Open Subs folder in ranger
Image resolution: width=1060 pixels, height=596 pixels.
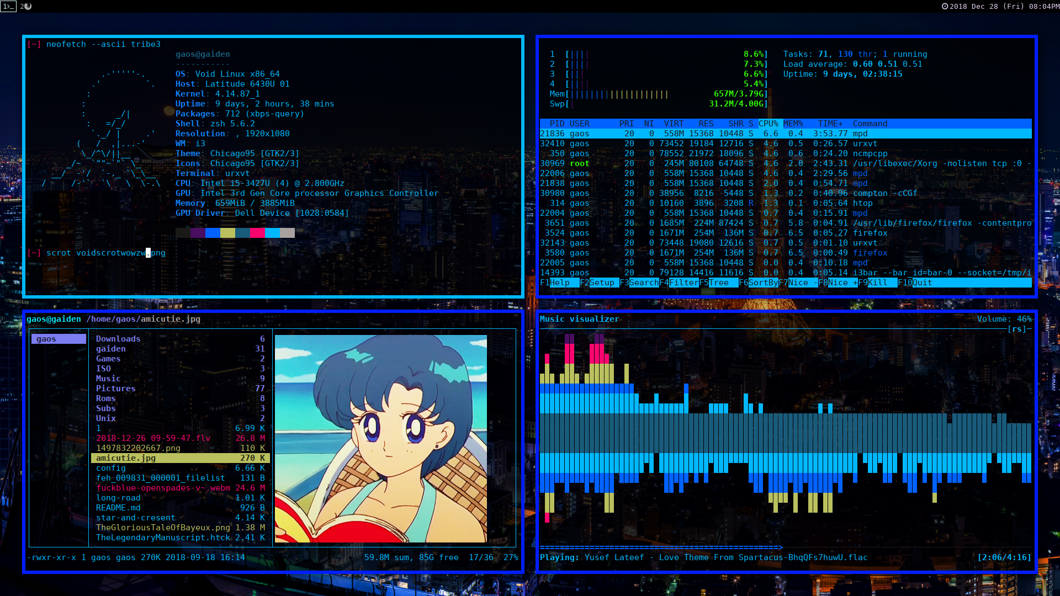pyautogui.click(x=180, y=408)
